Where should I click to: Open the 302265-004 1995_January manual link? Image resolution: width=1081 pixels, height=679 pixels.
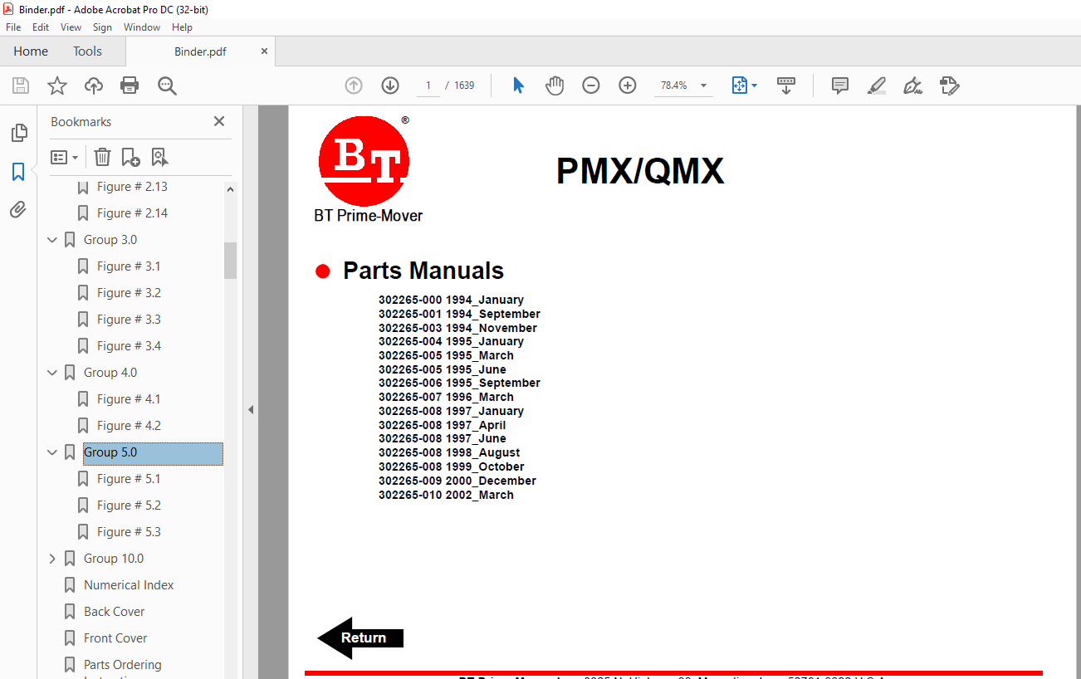coord(451,341)
